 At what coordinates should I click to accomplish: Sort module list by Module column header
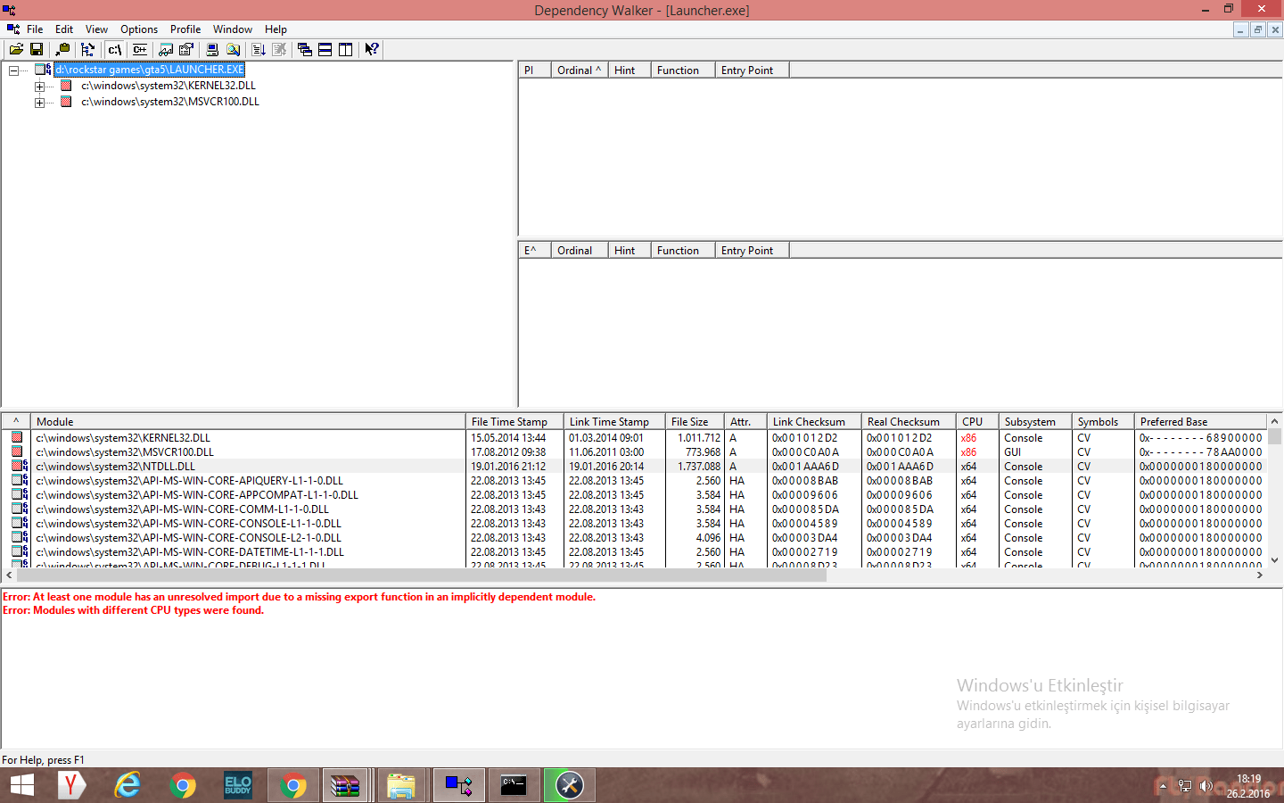(248, 422)
